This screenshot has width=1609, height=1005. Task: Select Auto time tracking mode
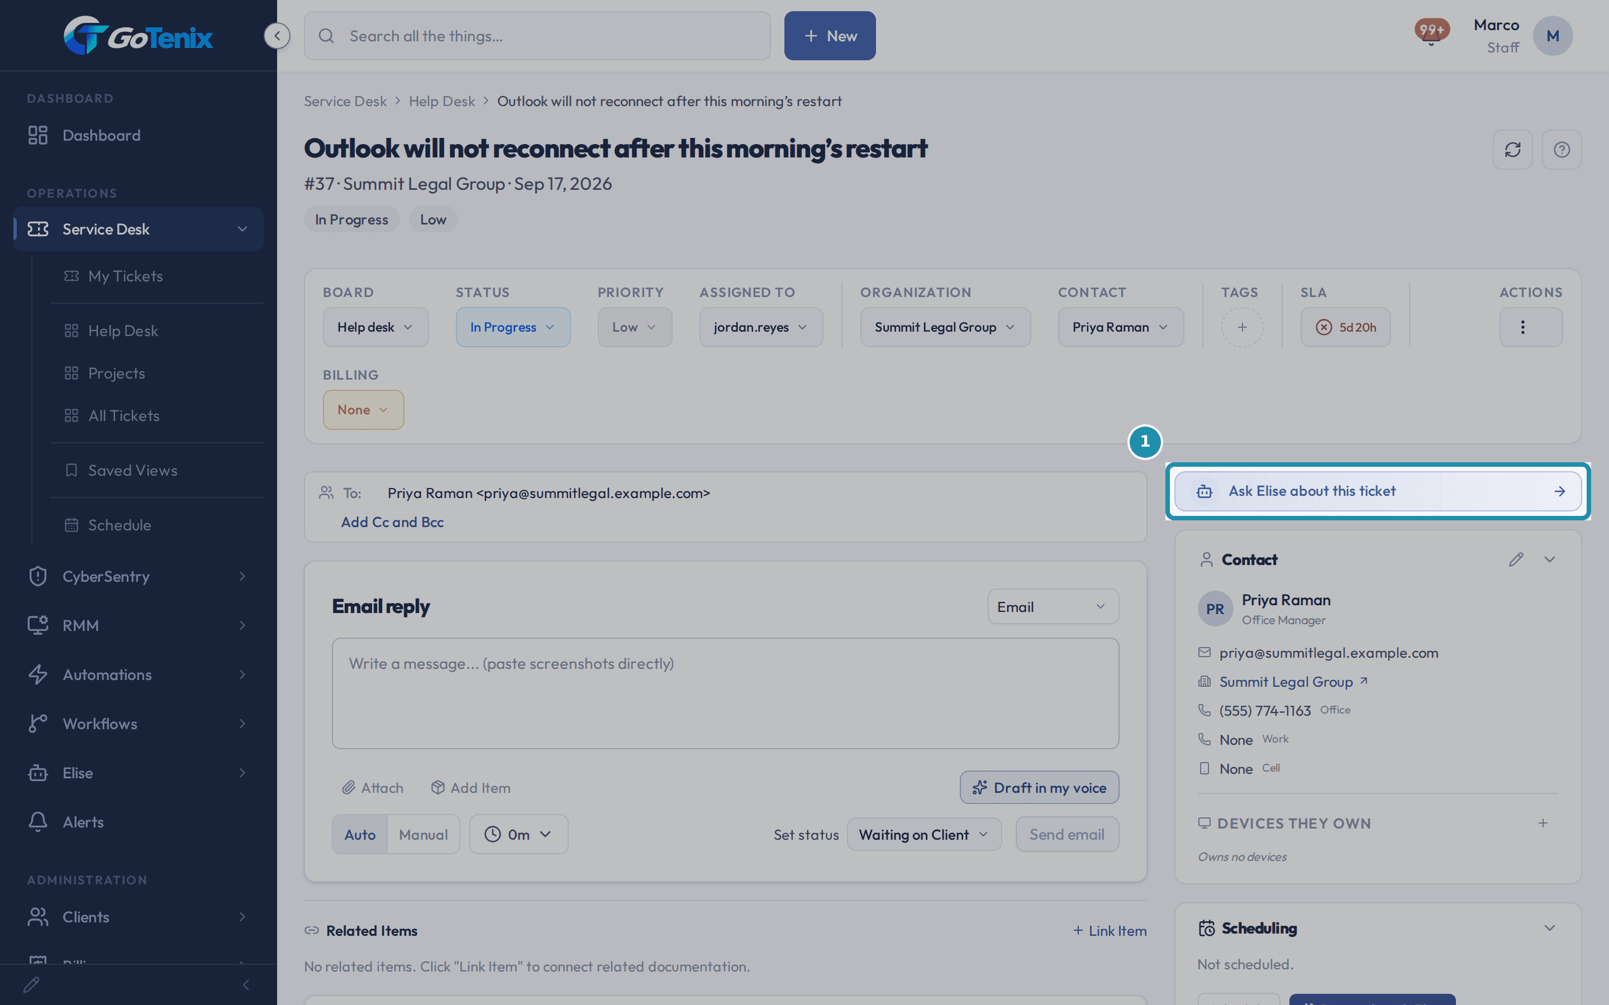pyautogui.click(x=360, y=834)
